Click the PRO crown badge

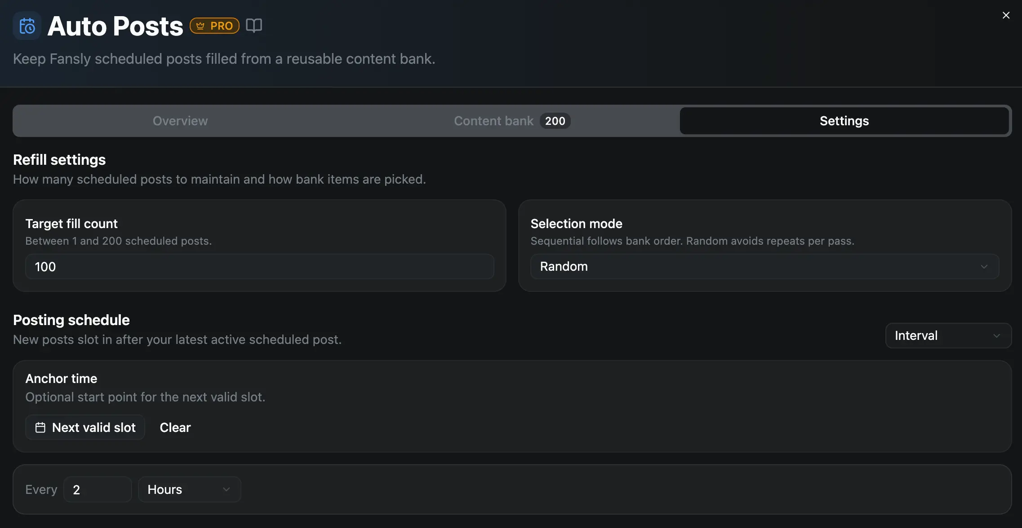point(214,26)
